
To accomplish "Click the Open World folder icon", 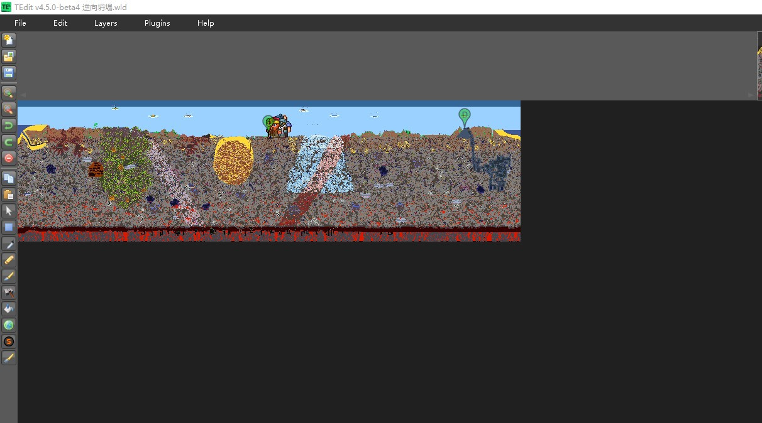I will pyautogui.click(x=9, y=56).
